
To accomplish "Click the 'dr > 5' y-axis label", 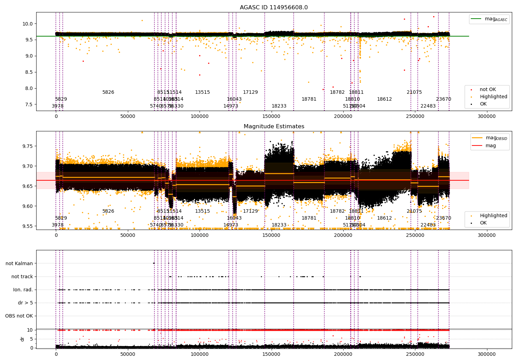I will pos(26,303).
